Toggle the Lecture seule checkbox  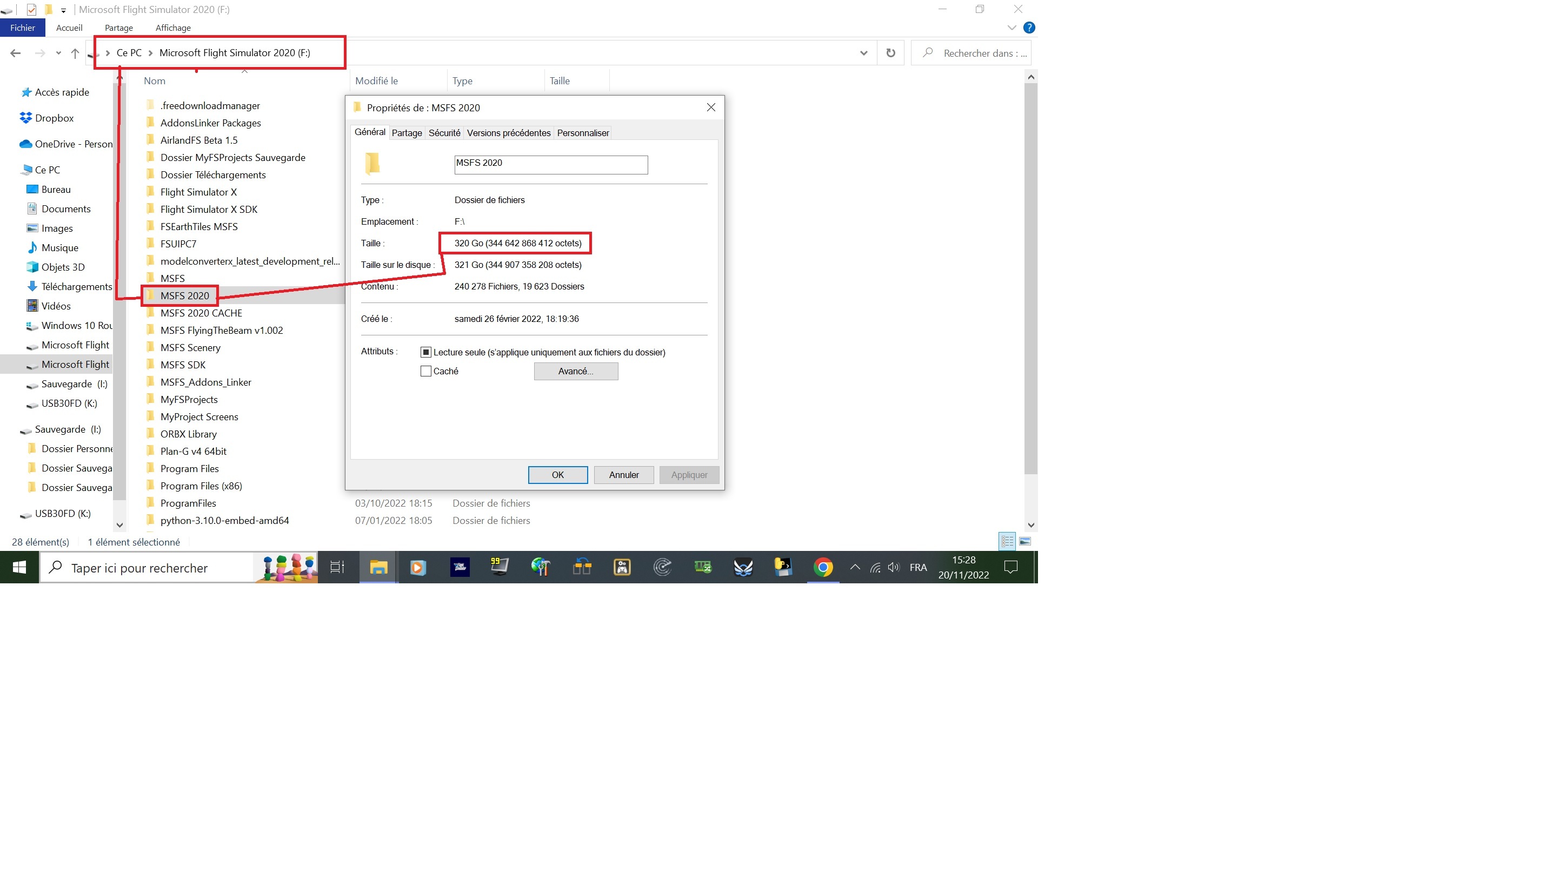pyautogui.click(x=426, y=352)
